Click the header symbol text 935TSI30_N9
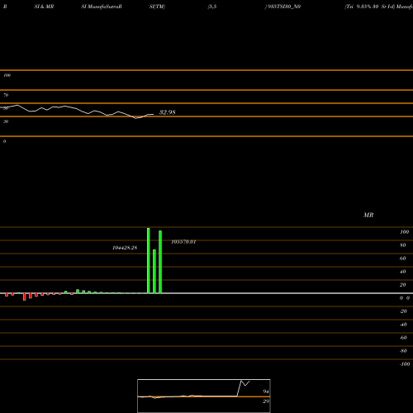 tap(283, 7)
